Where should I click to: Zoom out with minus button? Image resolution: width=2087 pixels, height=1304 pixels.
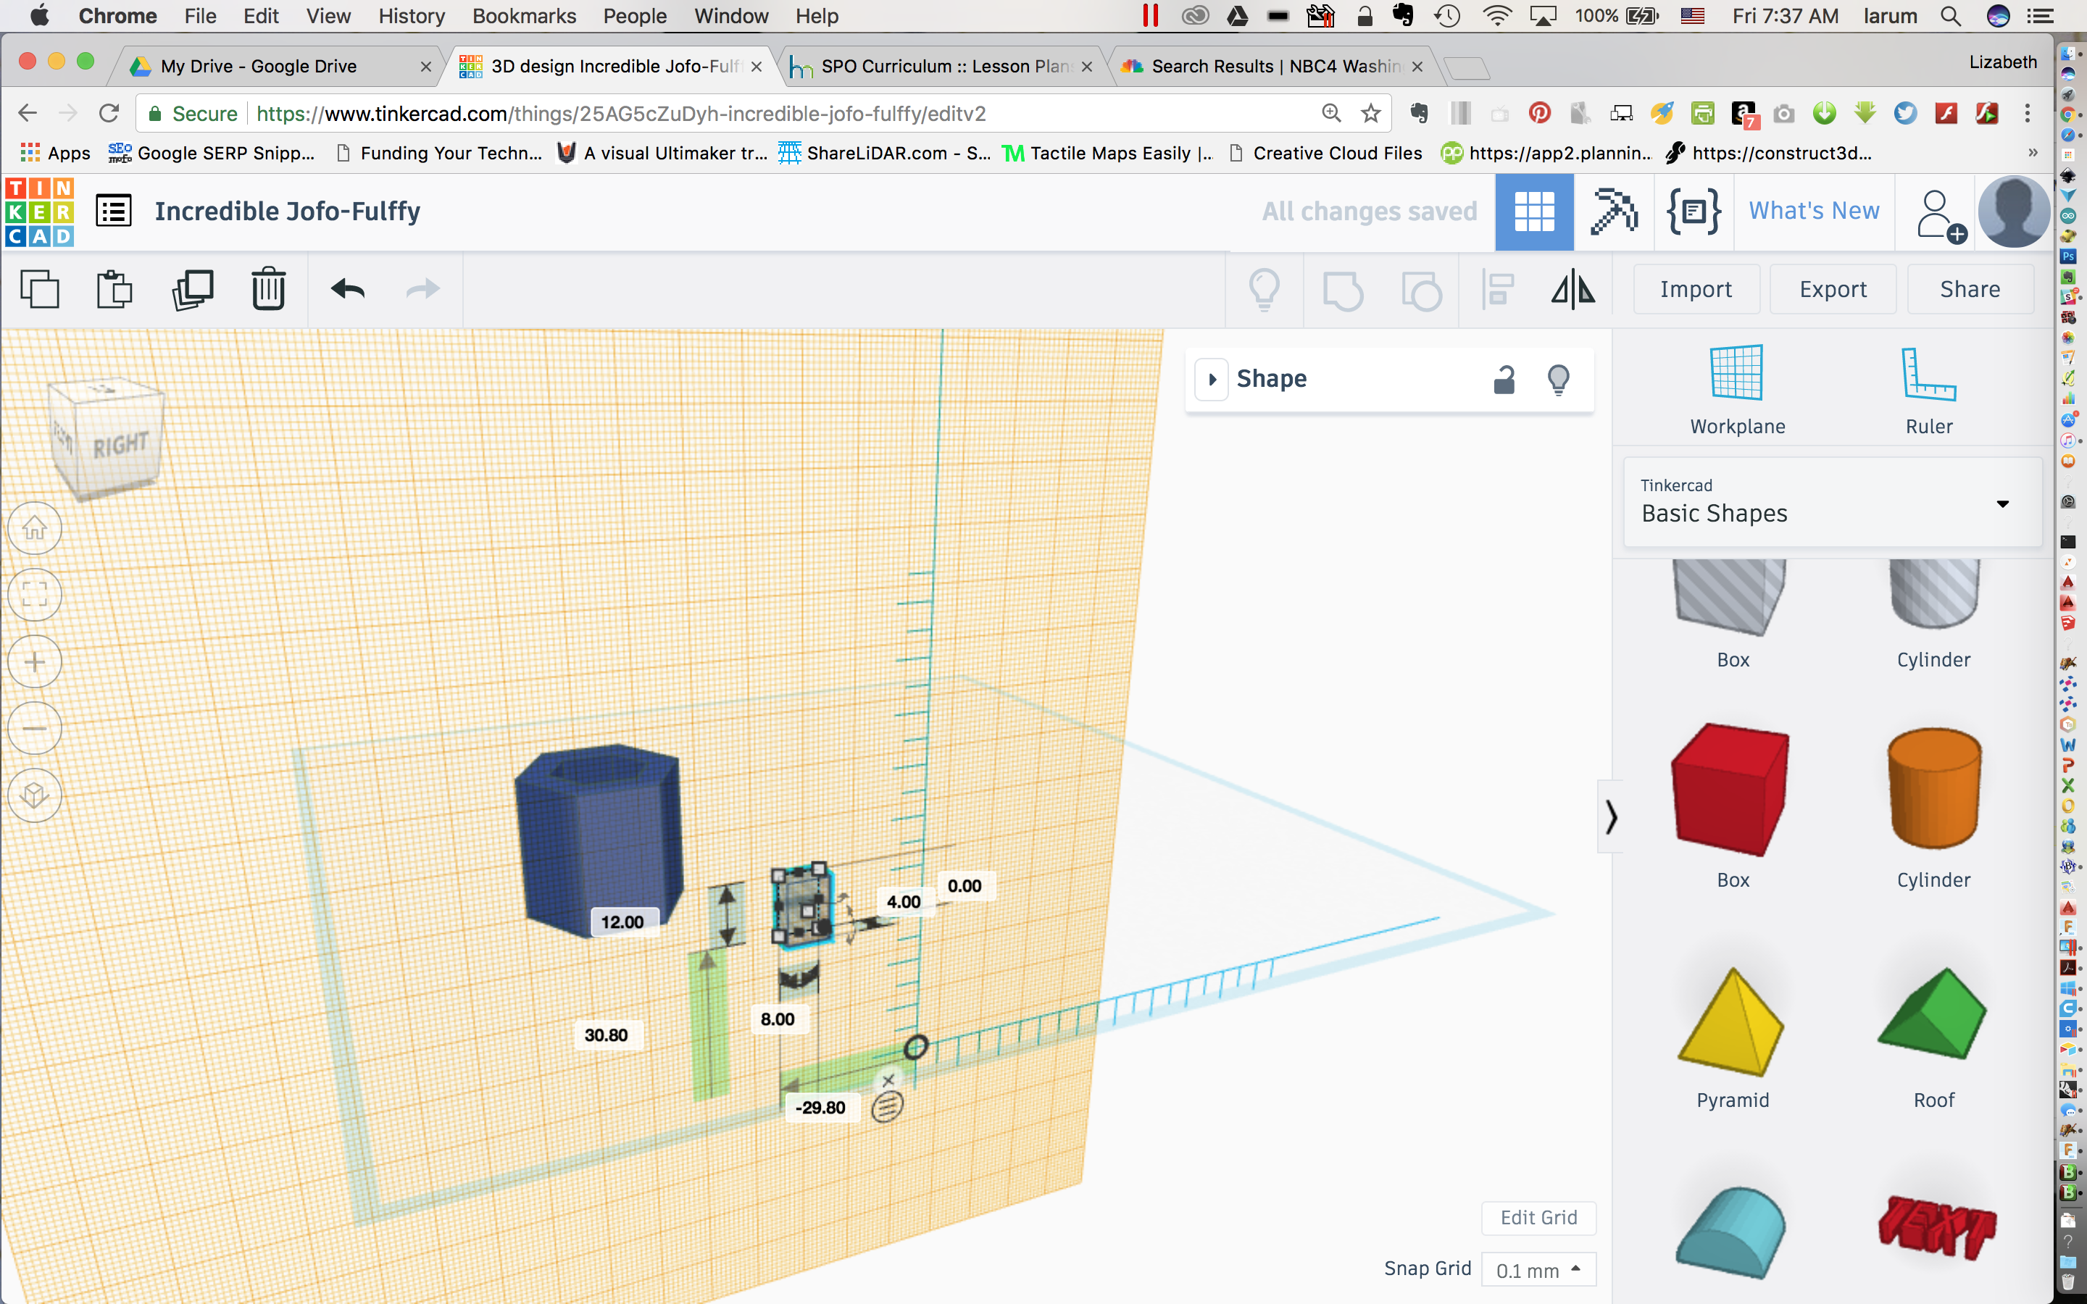[35, 728]
